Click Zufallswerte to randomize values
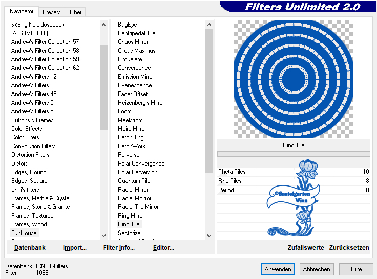This screenshot has height=279, width=377. pyautogui.click(x=306, y=247)
